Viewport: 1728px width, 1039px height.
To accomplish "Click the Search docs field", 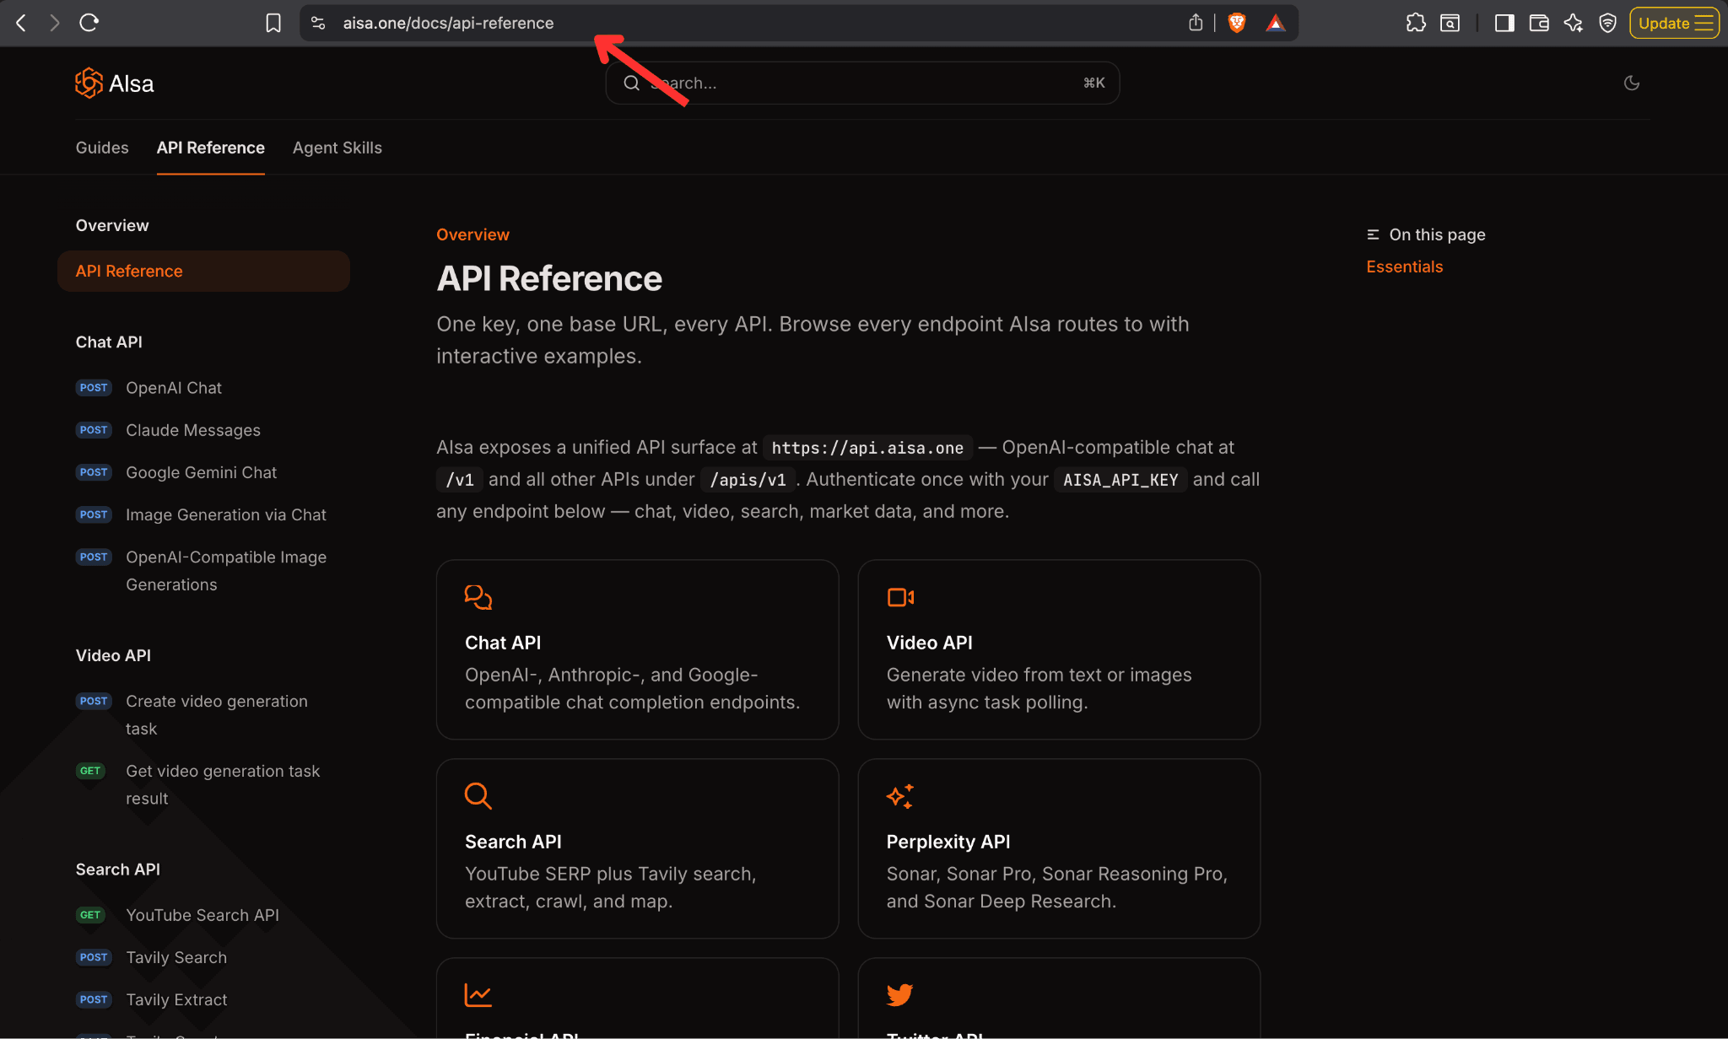I will tap(862, 83).
